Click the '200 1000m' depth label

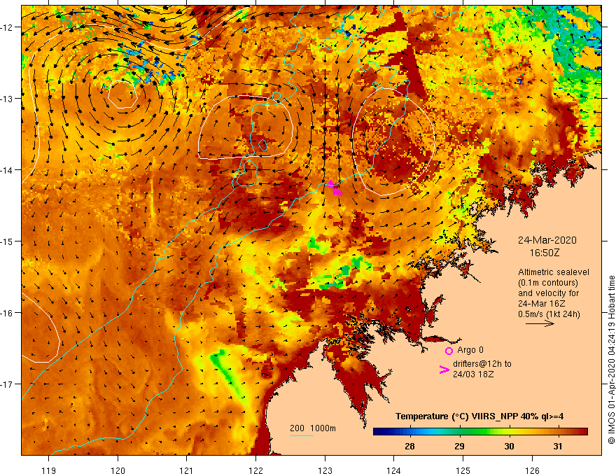click(x=313, y=428)
